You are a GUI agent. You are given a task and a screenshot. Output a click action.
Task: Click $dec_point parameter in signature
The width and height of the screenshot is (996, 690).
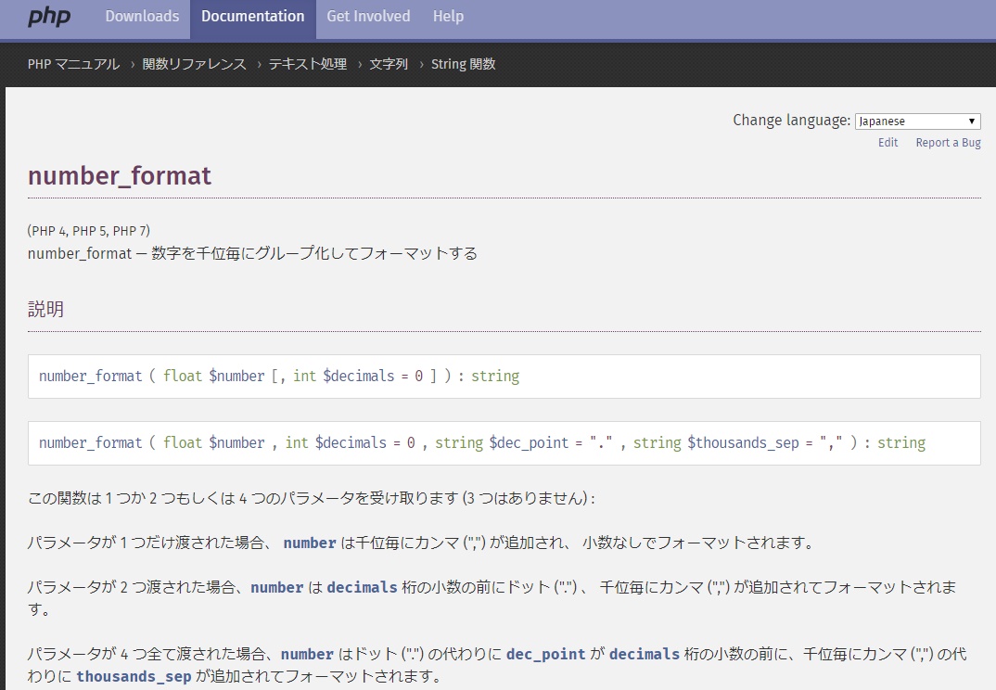coord(530,443)
